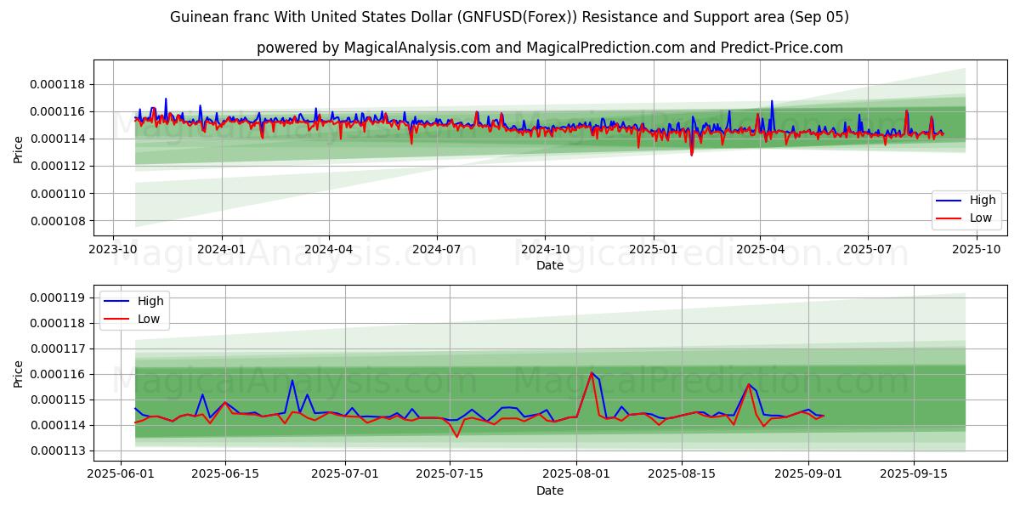Click bottom chart x-axis tick 2025-08-01
Viewport: 1020px width, 510px height.
click(x=576, y=475)
